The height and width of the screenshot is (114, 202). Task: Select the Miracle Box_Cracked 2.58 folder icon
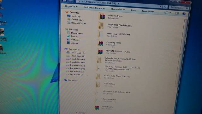(99, 60)
